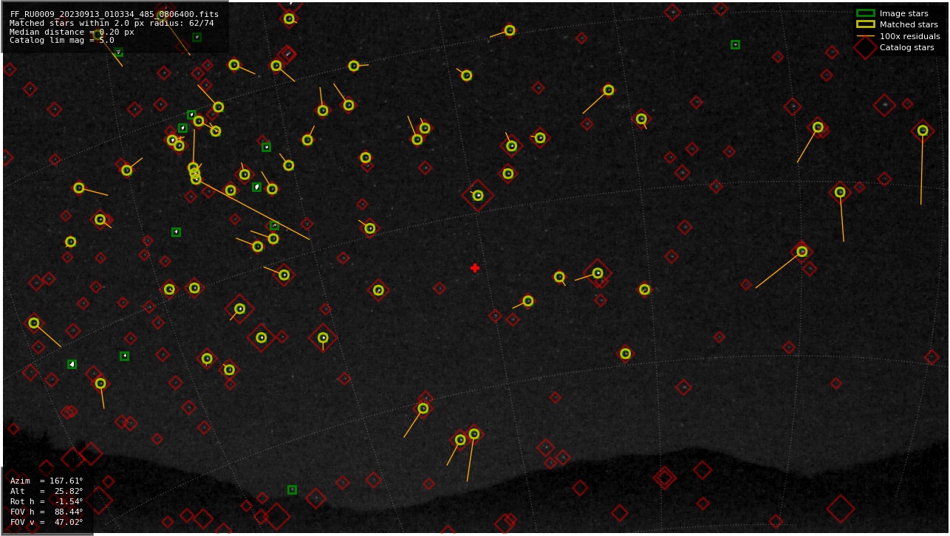This screenshot has width=950, height=536.
Task: Click the red cross image center marker
Action: point(475,268)
